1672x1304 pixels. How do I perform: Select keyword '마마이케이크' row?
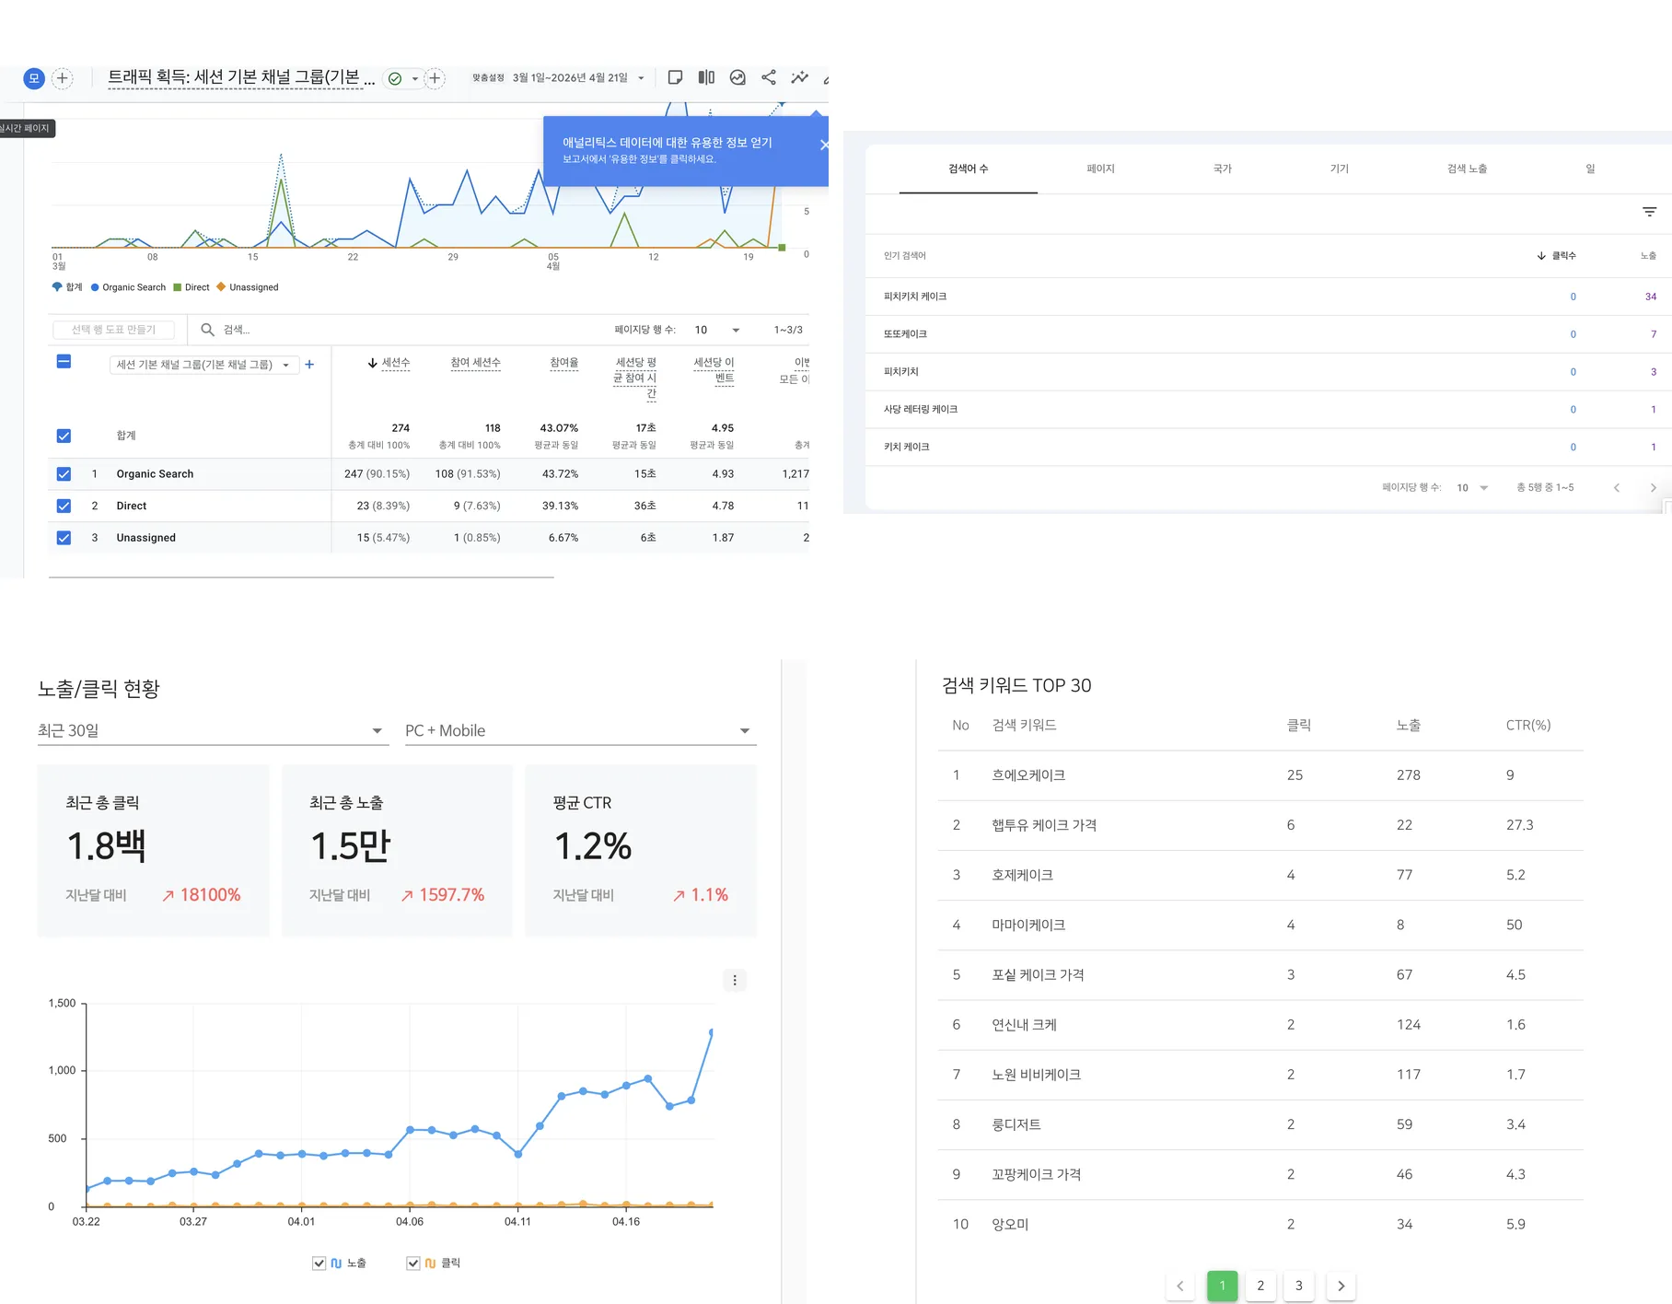(1260, 926)
